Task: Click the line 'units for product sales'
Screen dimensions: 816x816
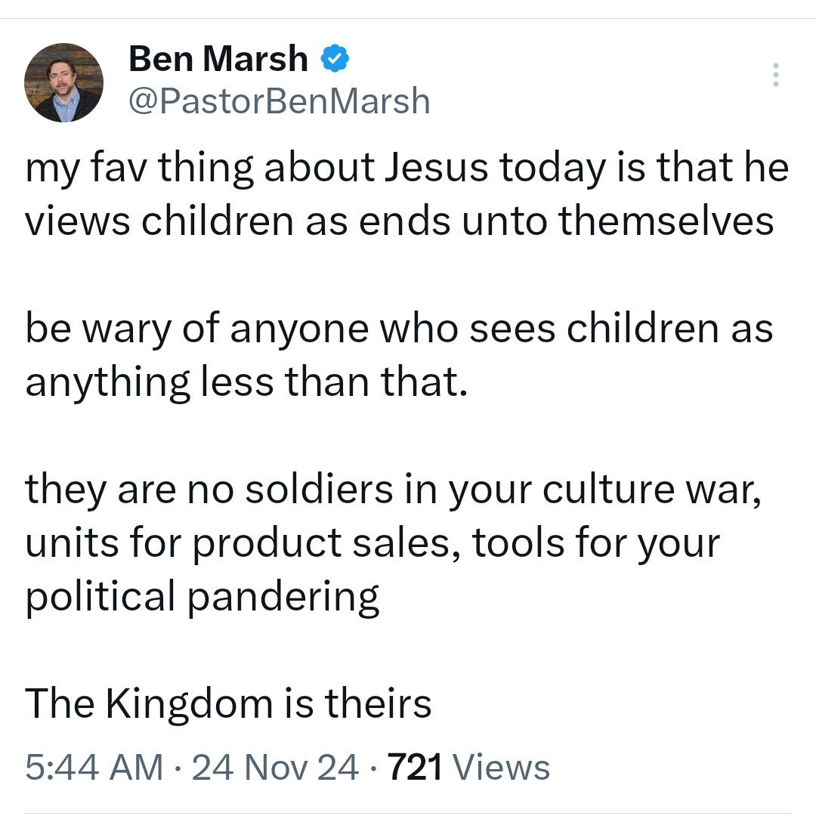Action: (x=372, y=542)
